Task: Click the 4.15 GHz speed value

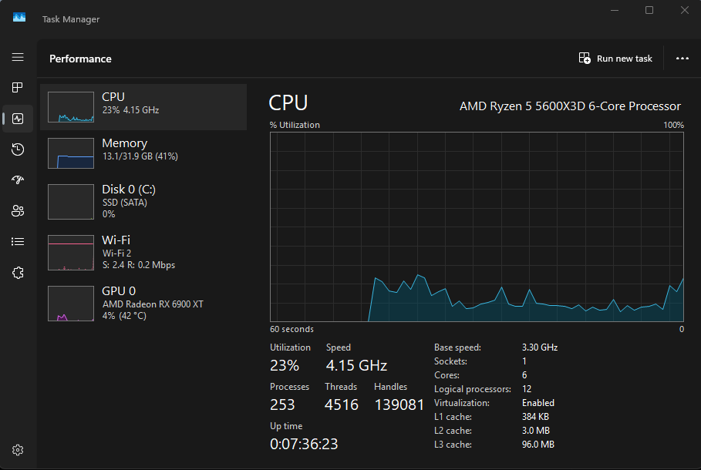Action: [x=356, y=365]
